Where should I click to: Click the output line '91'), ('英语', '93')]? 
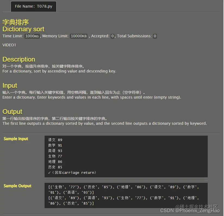click(71, 193)
